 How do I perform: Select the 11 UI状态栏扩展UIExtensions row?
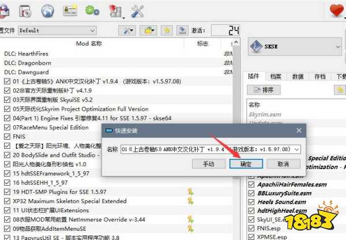(116, 210)
